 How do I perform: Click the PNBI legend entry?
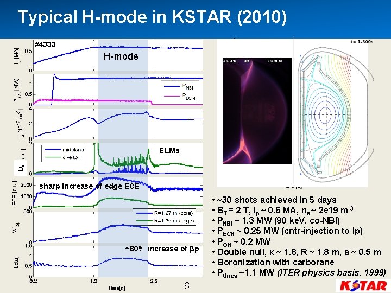point(179,86)
